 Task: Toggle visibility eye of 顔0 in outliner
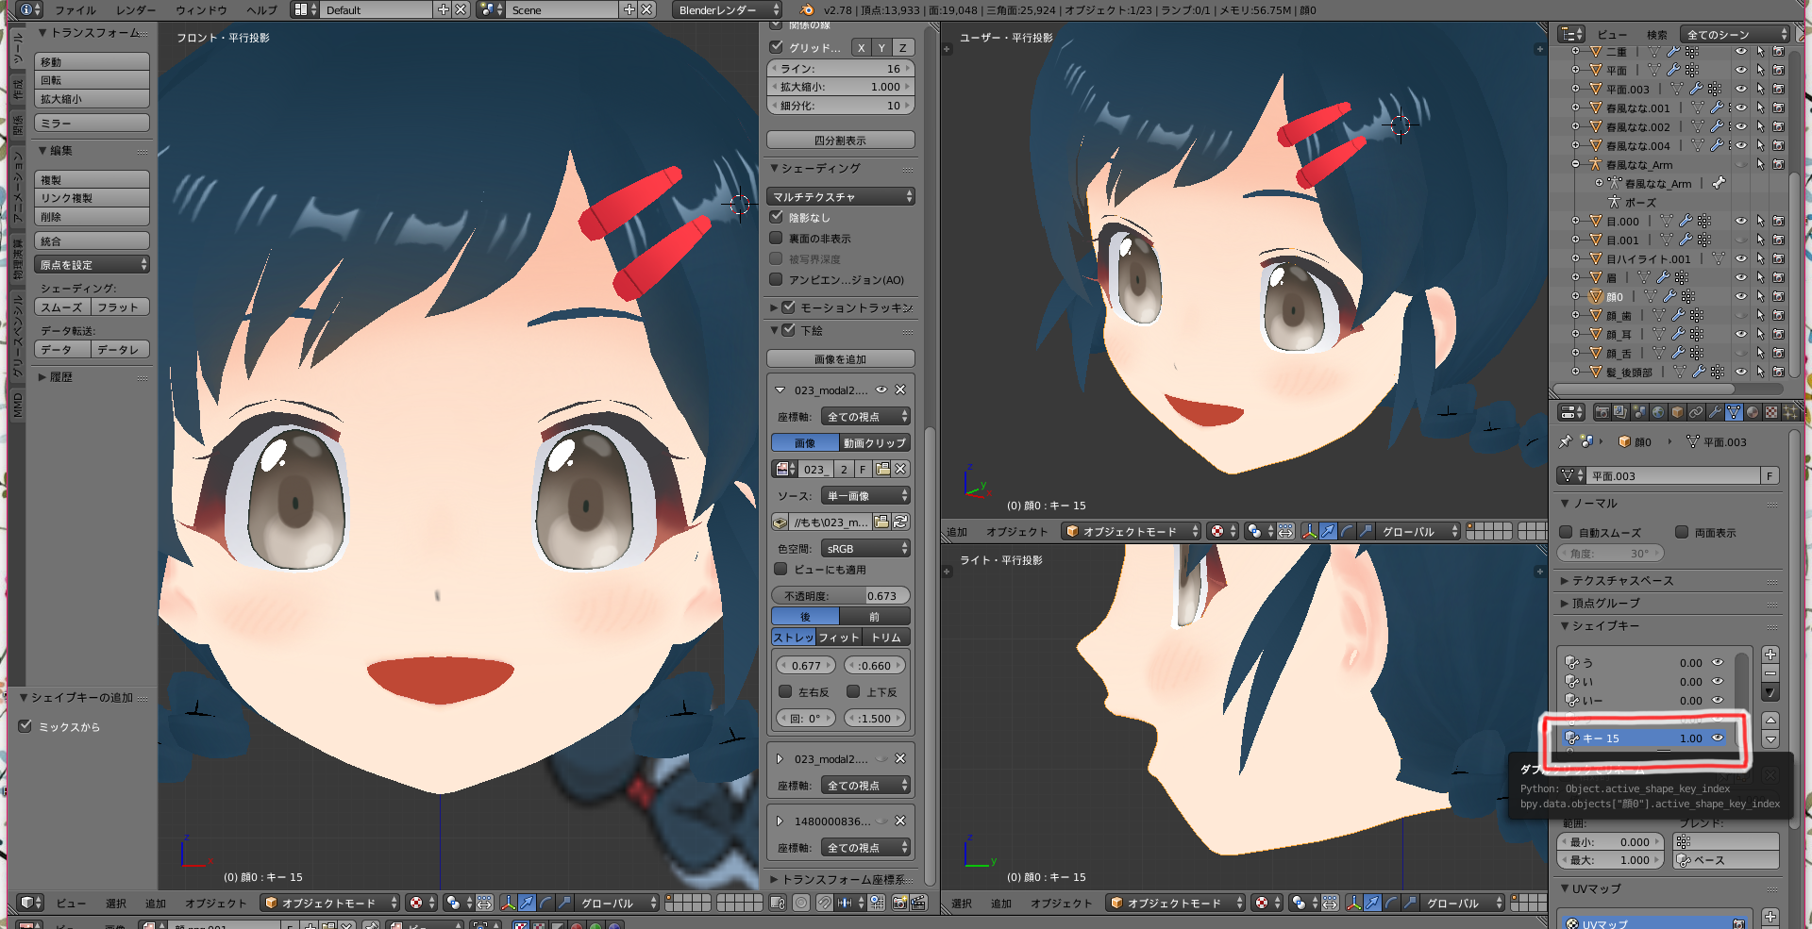point(1741,296)
